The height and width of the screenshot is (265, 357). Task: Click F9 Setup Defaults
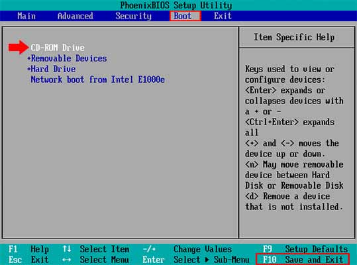click(x=305, y=249)
